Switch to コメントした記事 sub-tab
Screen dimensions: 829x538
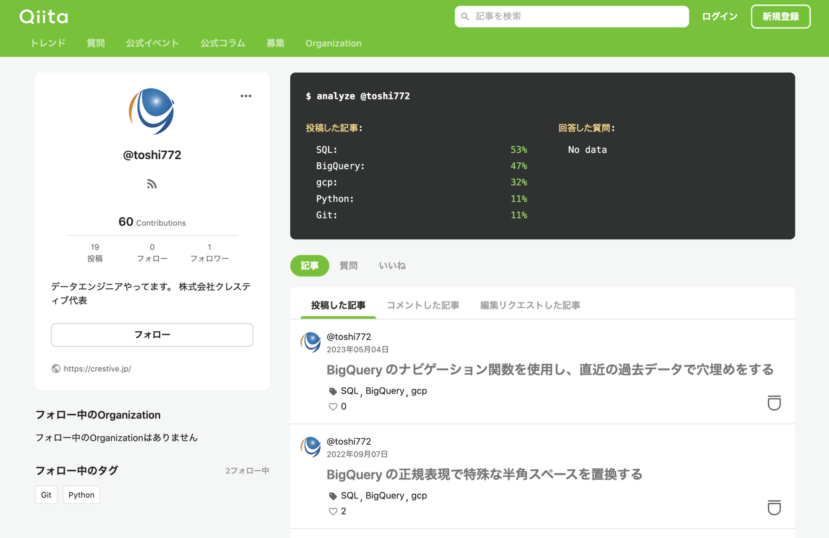click(423, 305)
